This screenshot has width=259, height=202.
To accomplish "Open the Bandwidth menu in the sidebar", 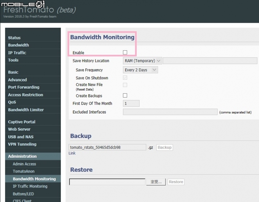I will (33, 45).
